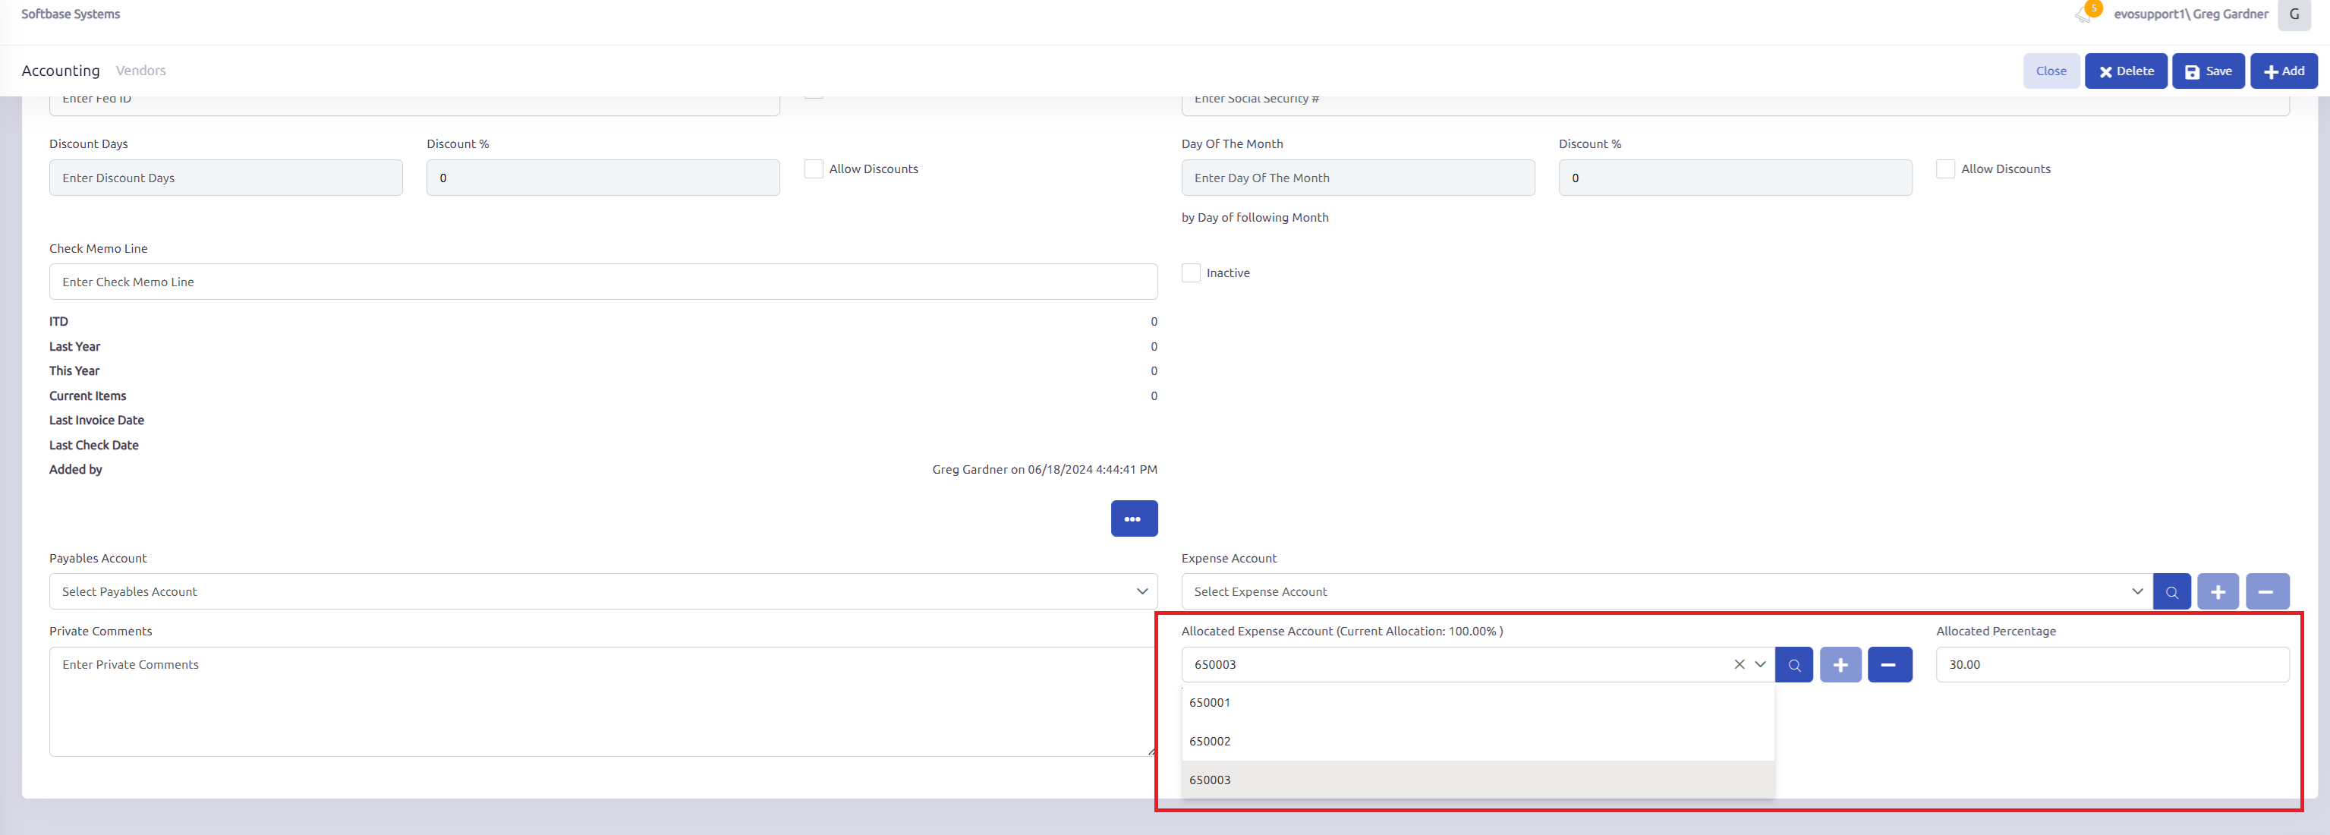Screen dimensions: 2330x835
Task: Remove allocated expense account with minus icon
Action: pyautogui.click(x=1888, y=665)
